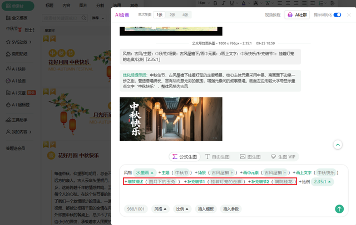The image size is (356, 225).
Task: Click generated 中秋快乐 corridor image
Action: 171,119
